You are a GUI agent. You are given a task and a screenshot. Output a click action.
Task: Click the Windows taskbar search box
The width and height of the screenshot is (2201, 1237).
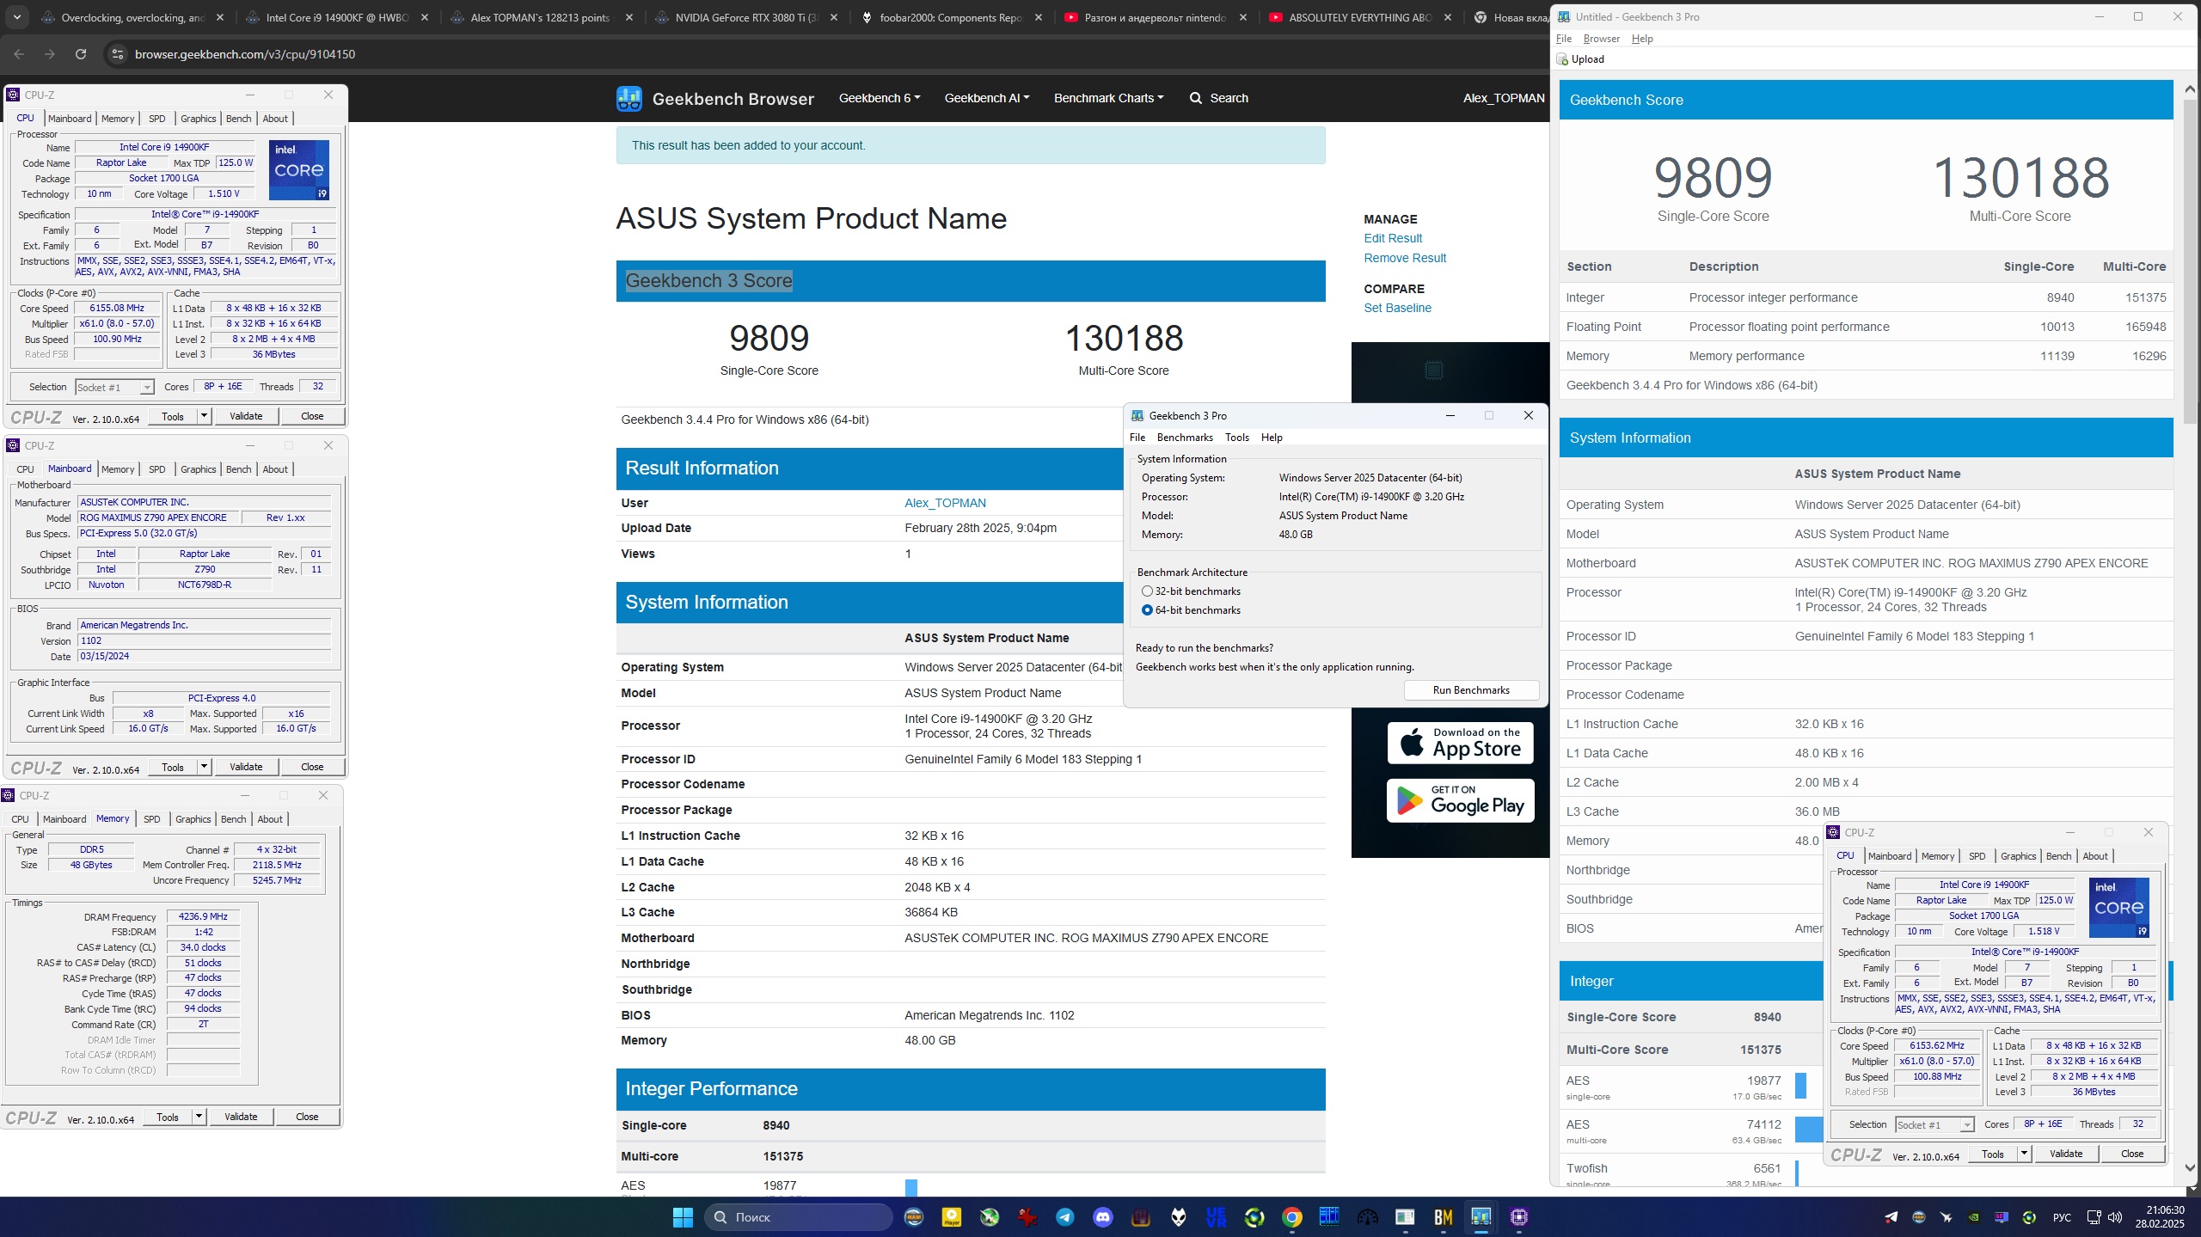(799, 1217)
